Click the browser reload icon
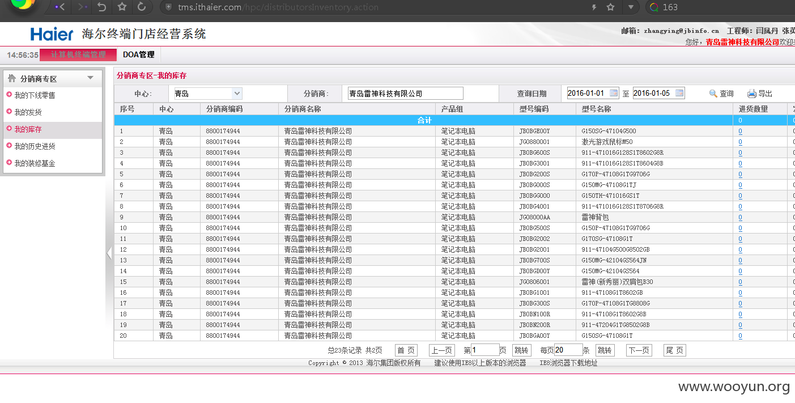Screen dimensions: 795x403 tap(142, 7)
